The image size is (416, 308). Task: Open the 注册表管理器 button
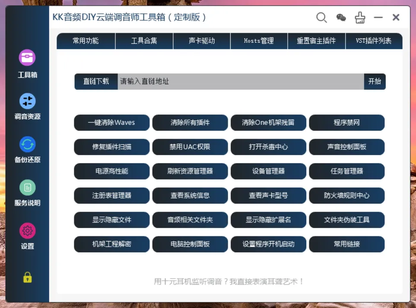coord(112,196)
